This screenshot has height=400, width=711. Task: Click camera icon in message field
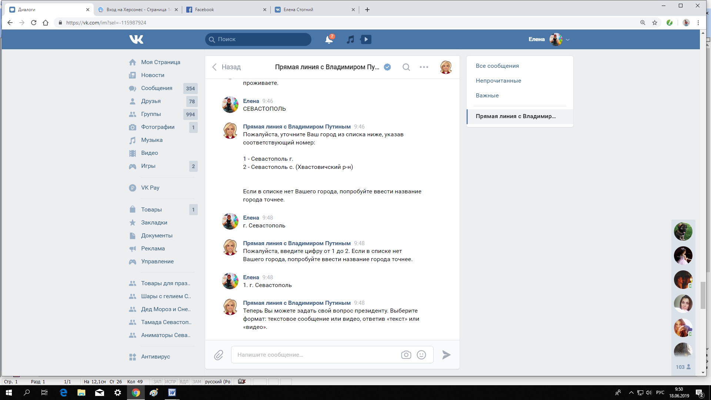point(406,355)
